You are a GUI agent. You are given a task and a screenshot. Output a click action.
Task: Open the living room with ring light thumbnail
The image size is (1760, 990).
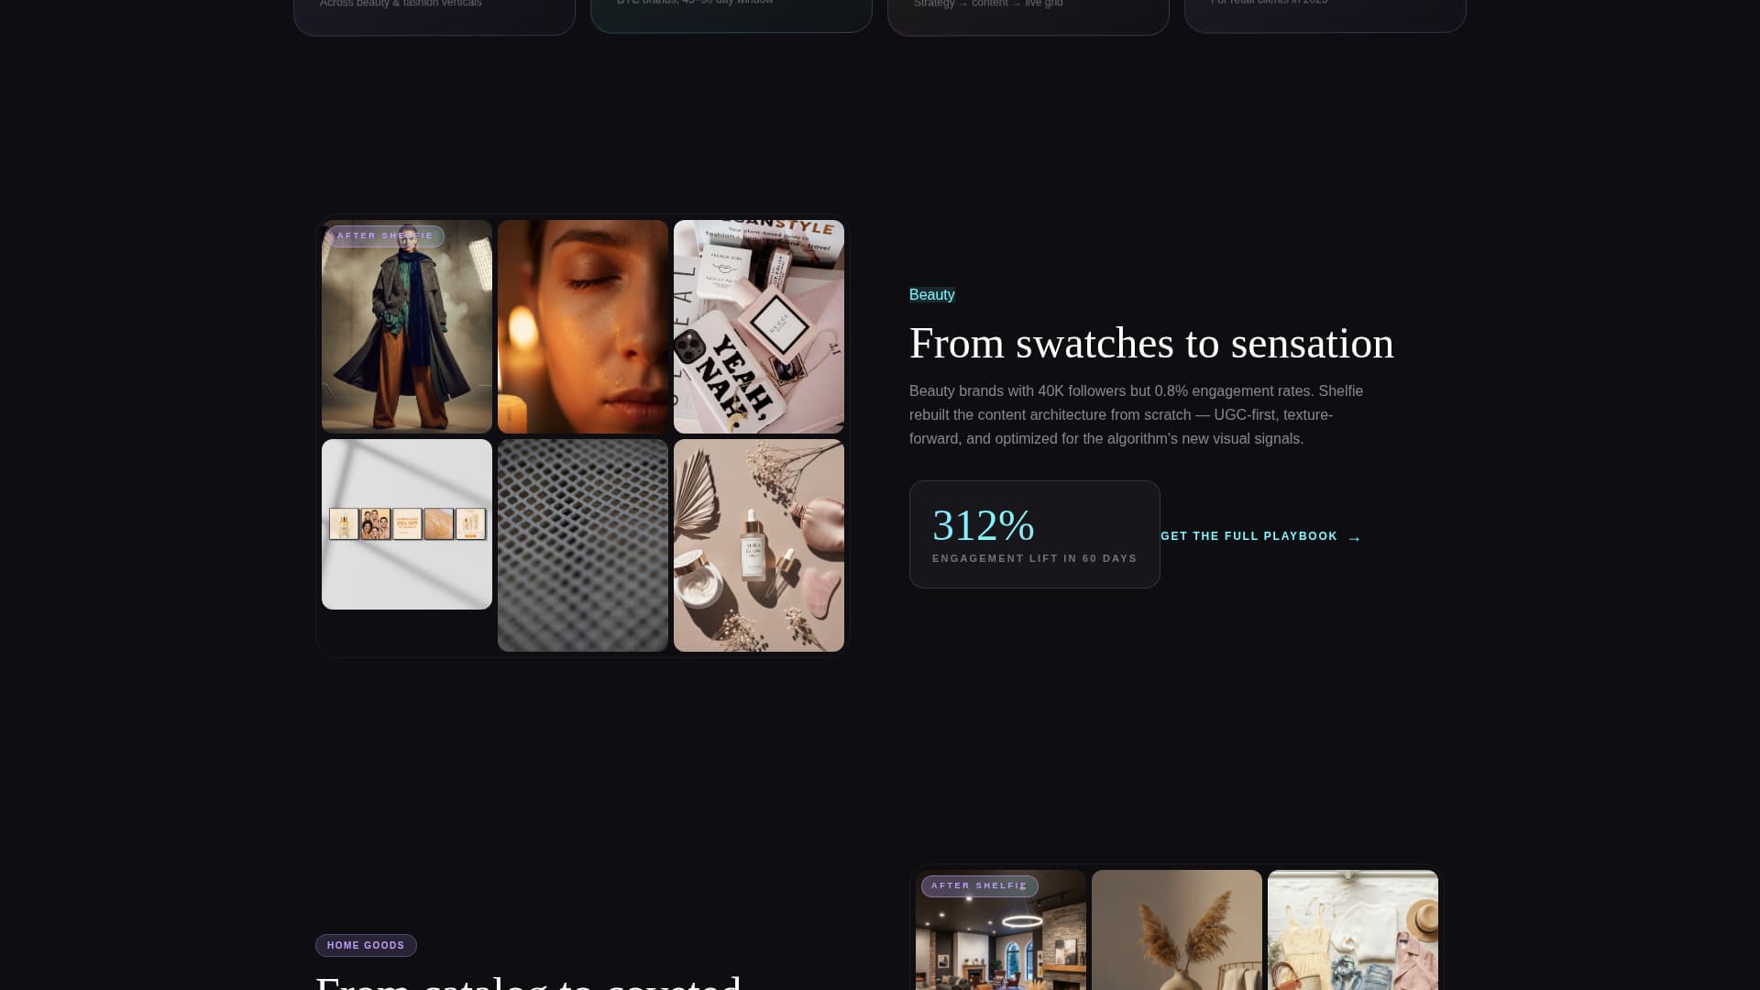point(1001,929)
